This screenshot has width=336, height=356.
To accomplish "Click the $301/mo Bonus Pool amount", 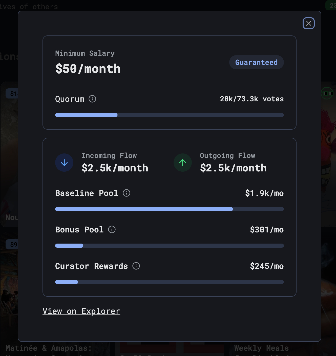I will point(267,230).
